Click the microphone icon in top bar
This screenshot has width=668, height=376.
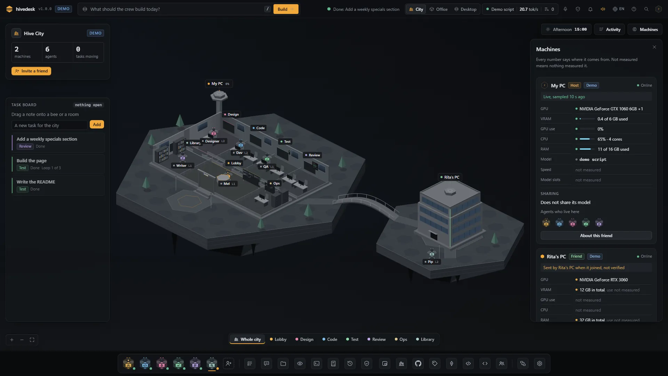(x=565, y=9)
